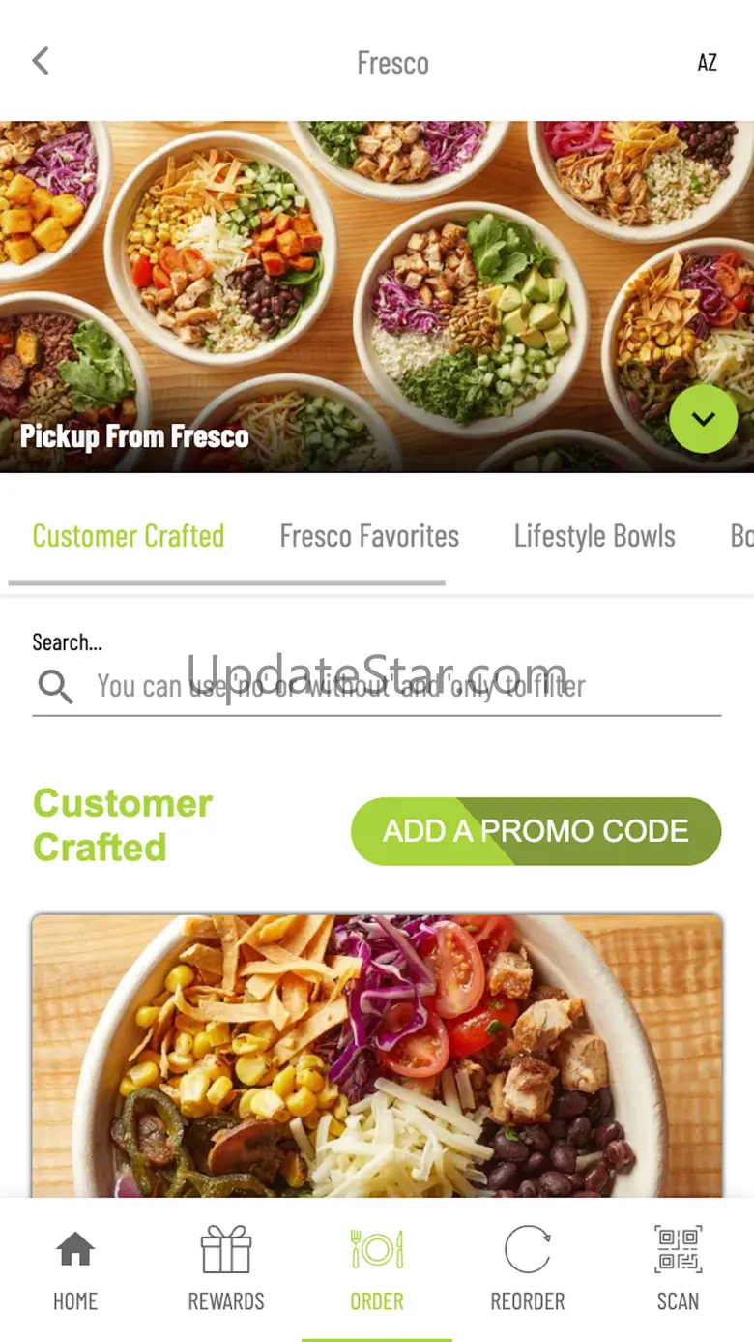Tap the bowls banner image

(x=377, y=297)
